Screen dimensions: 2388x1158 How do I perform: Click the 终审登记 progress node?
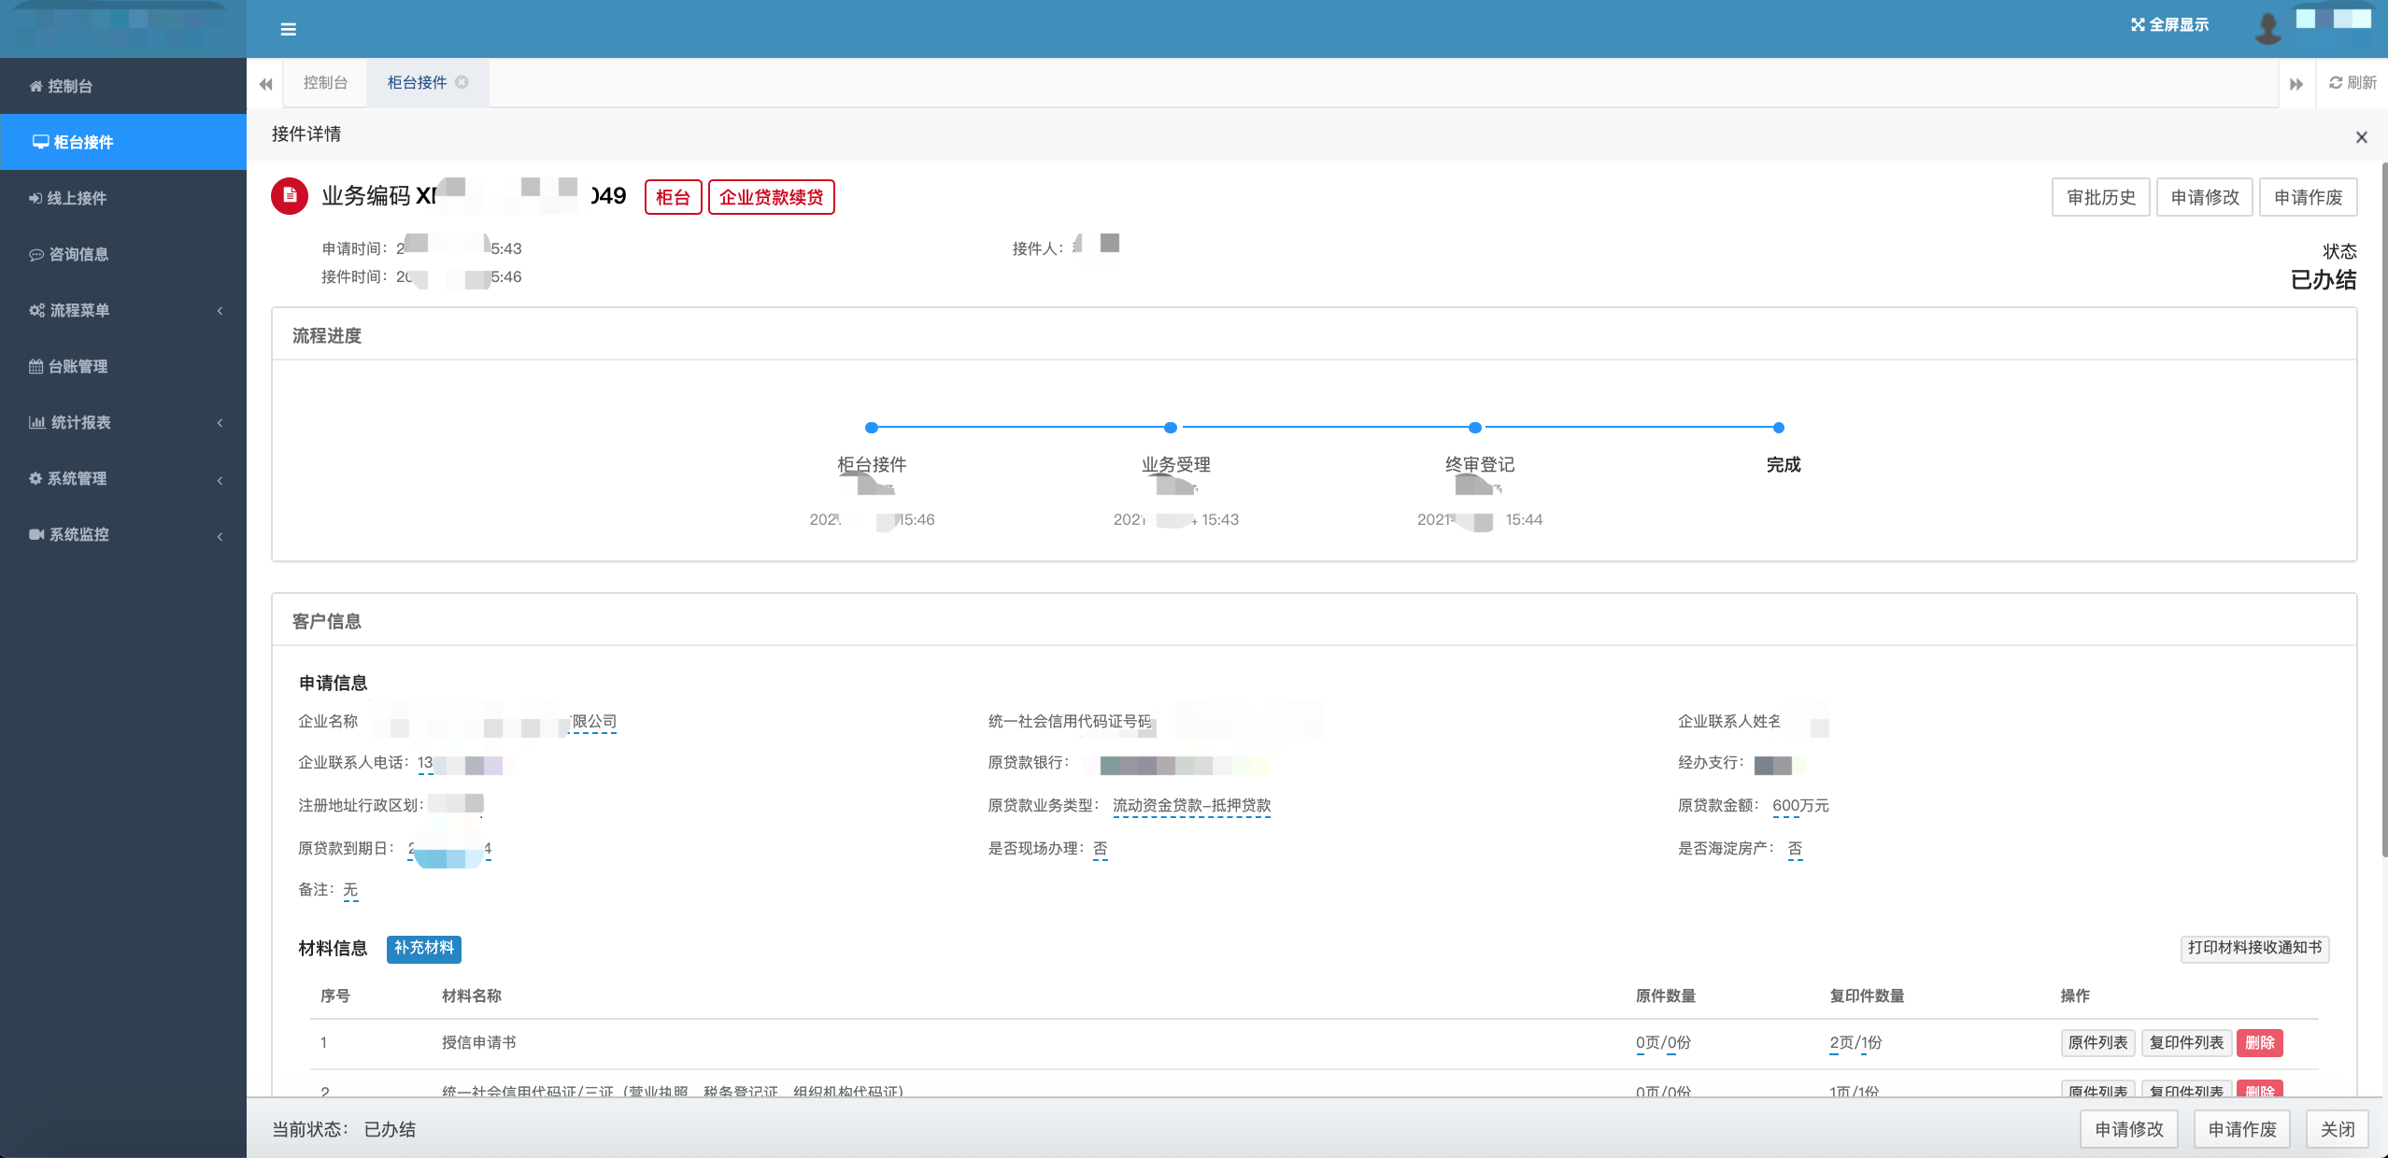point(1475,428)
